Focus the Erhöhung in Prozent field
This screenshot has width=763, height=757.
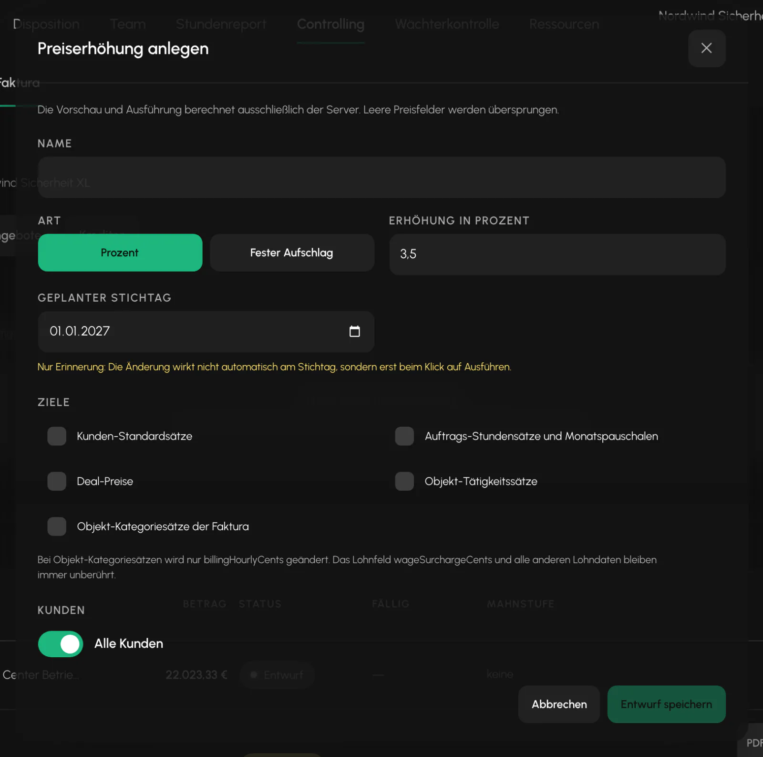point(557,254)
